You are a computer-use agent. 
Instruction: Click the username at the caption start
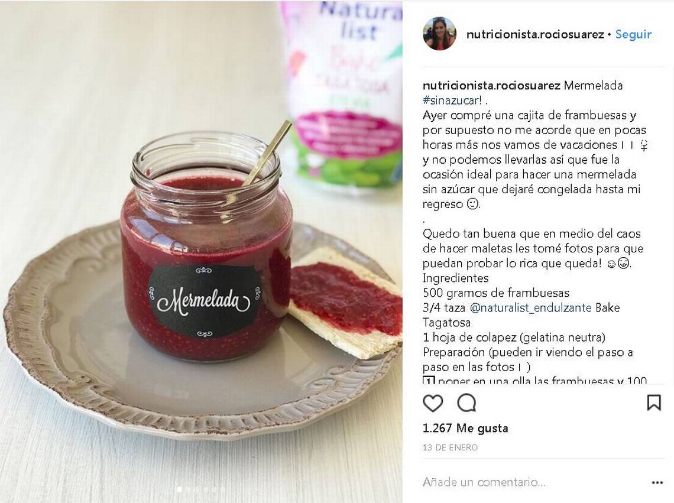point(491,86)
